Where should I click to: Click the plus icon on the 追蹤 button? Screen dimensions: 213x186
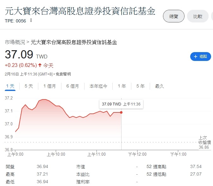tap(196, 57)
